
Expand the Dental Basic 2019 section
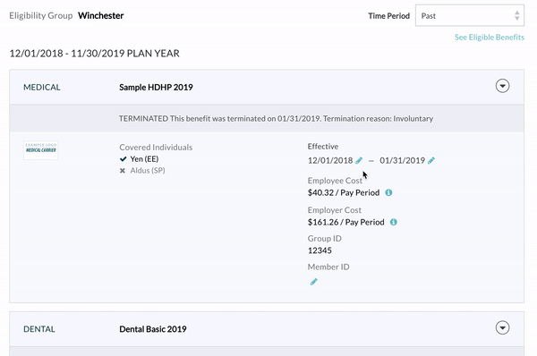coord(502,327)
